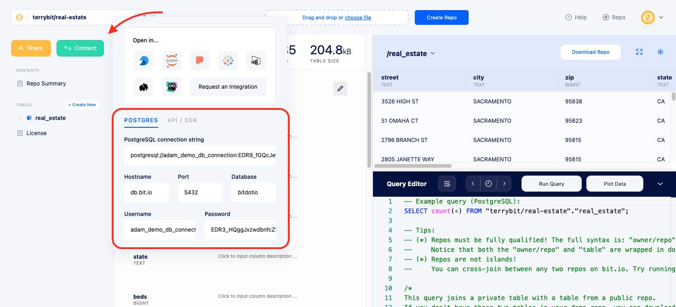Click the Password field
Image resolution: width=676 pixels, height=307 pixels.
240,229
